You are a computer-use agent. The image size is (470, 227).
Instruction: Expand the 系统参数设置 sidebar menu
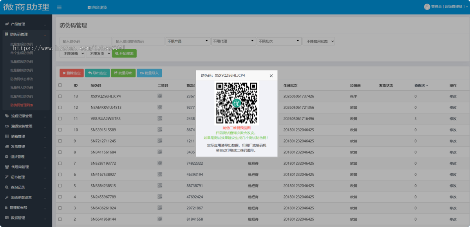click(x=26, y=197)
